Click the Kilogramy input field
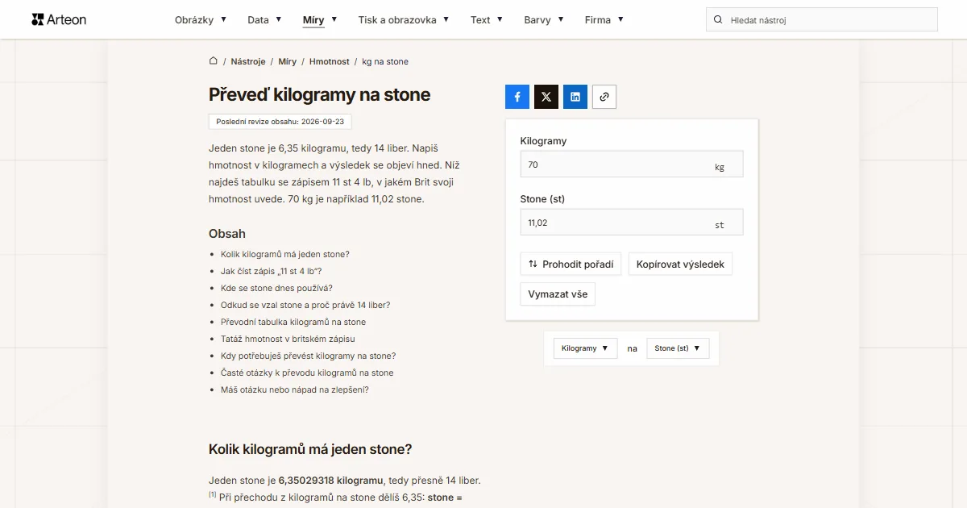967x508 pixels. click(x=632, y=164)
